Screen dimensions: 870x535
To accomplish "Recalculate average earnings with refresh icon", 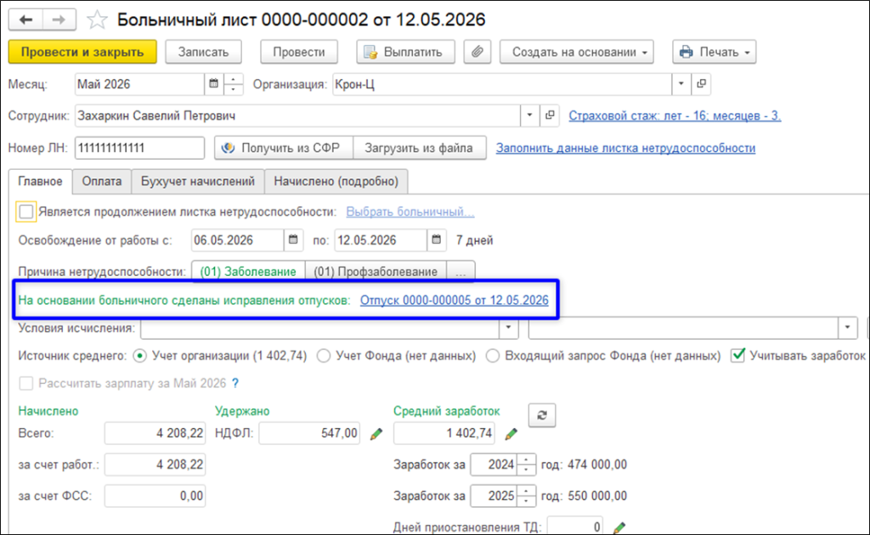I will click(x=542, y=415).
